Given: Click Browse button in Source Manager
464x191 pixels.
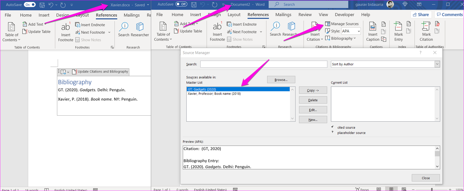Looking at the screenshot, I should click(x=281, y=80).
